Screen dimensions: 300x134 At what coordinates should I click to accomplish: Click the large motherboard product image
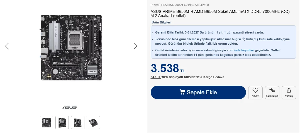(71, 48)
